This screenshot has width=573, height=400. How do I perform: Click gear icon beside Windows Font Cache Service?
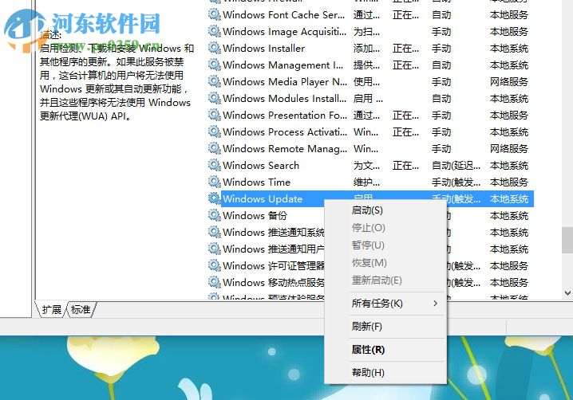click(215, 14)
